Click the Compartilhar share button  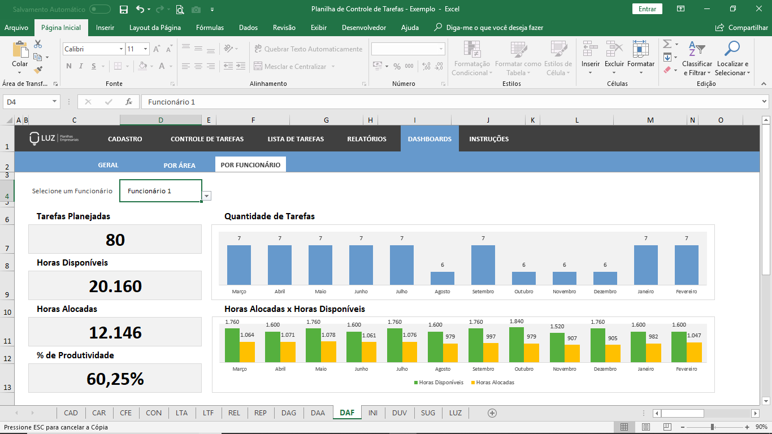pos(741,28)
